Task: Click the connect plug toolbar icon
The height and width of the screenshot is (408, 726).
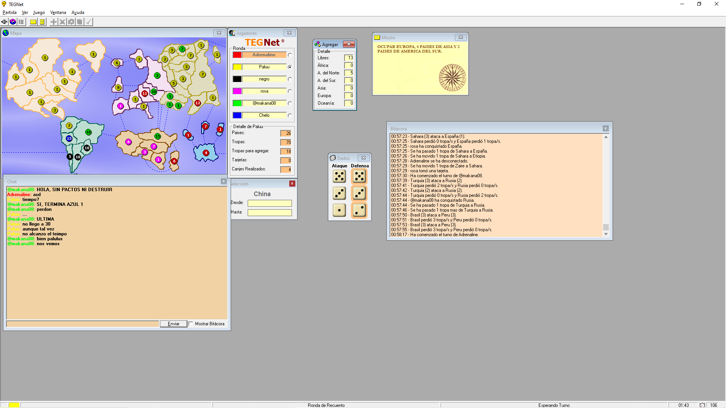Action: pos(4,22)
